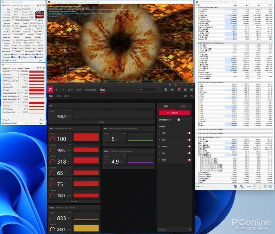Click the BIOS export share icon in GPU-Z

click(x=36, y=20)
